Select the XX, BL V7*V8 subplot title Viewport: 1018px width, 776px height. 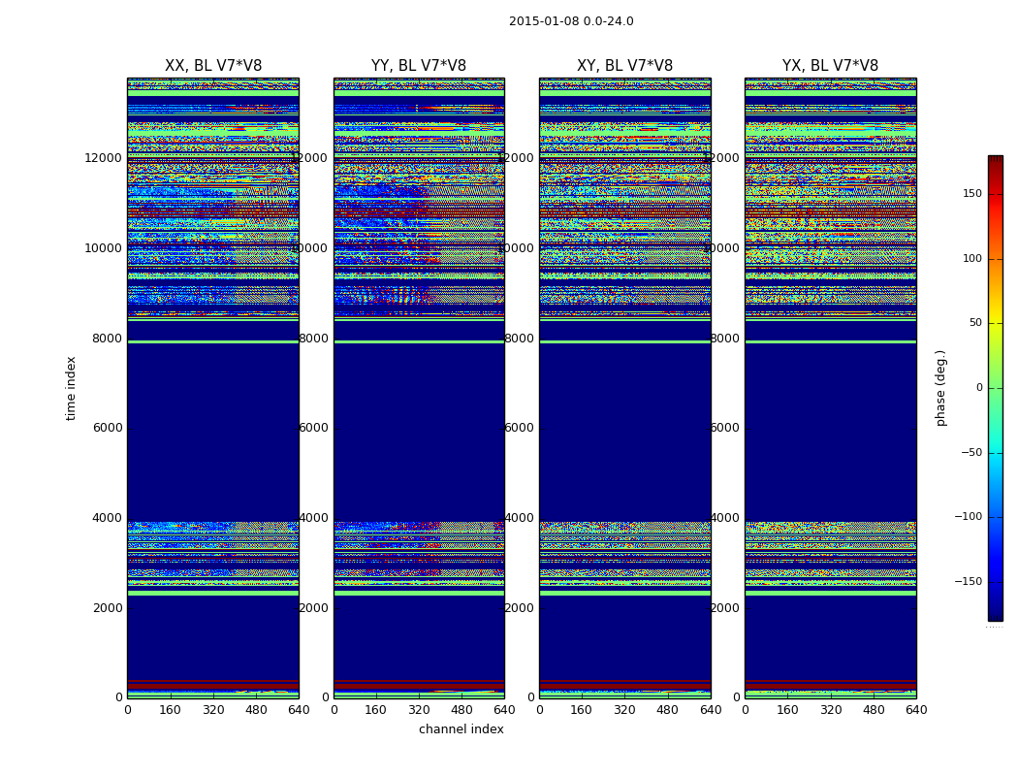click(x=213, y=66)
